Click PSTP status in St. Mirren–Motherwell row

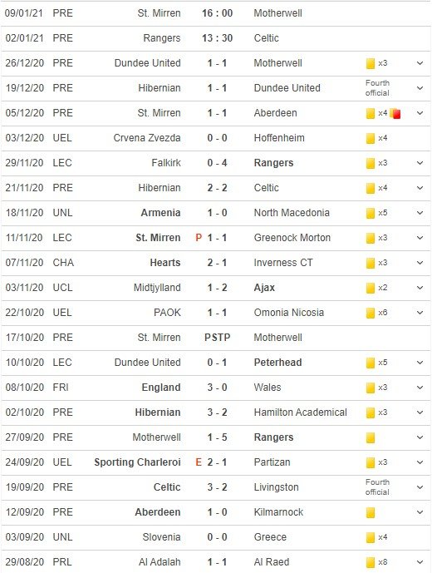coord(218,338)
